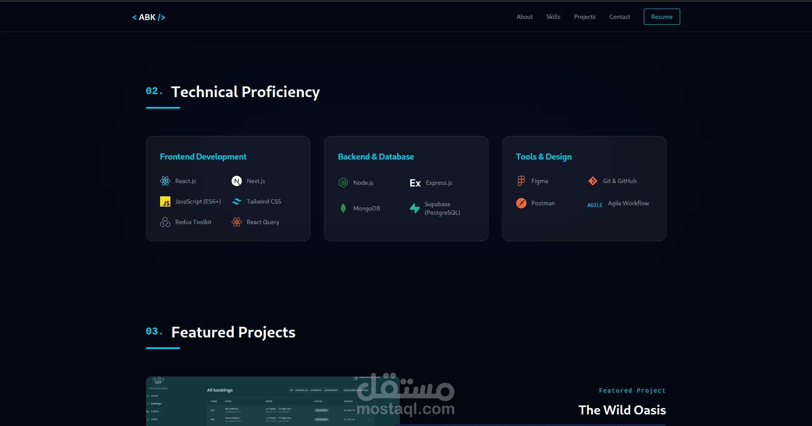Click the Resume button

[662, 17]
